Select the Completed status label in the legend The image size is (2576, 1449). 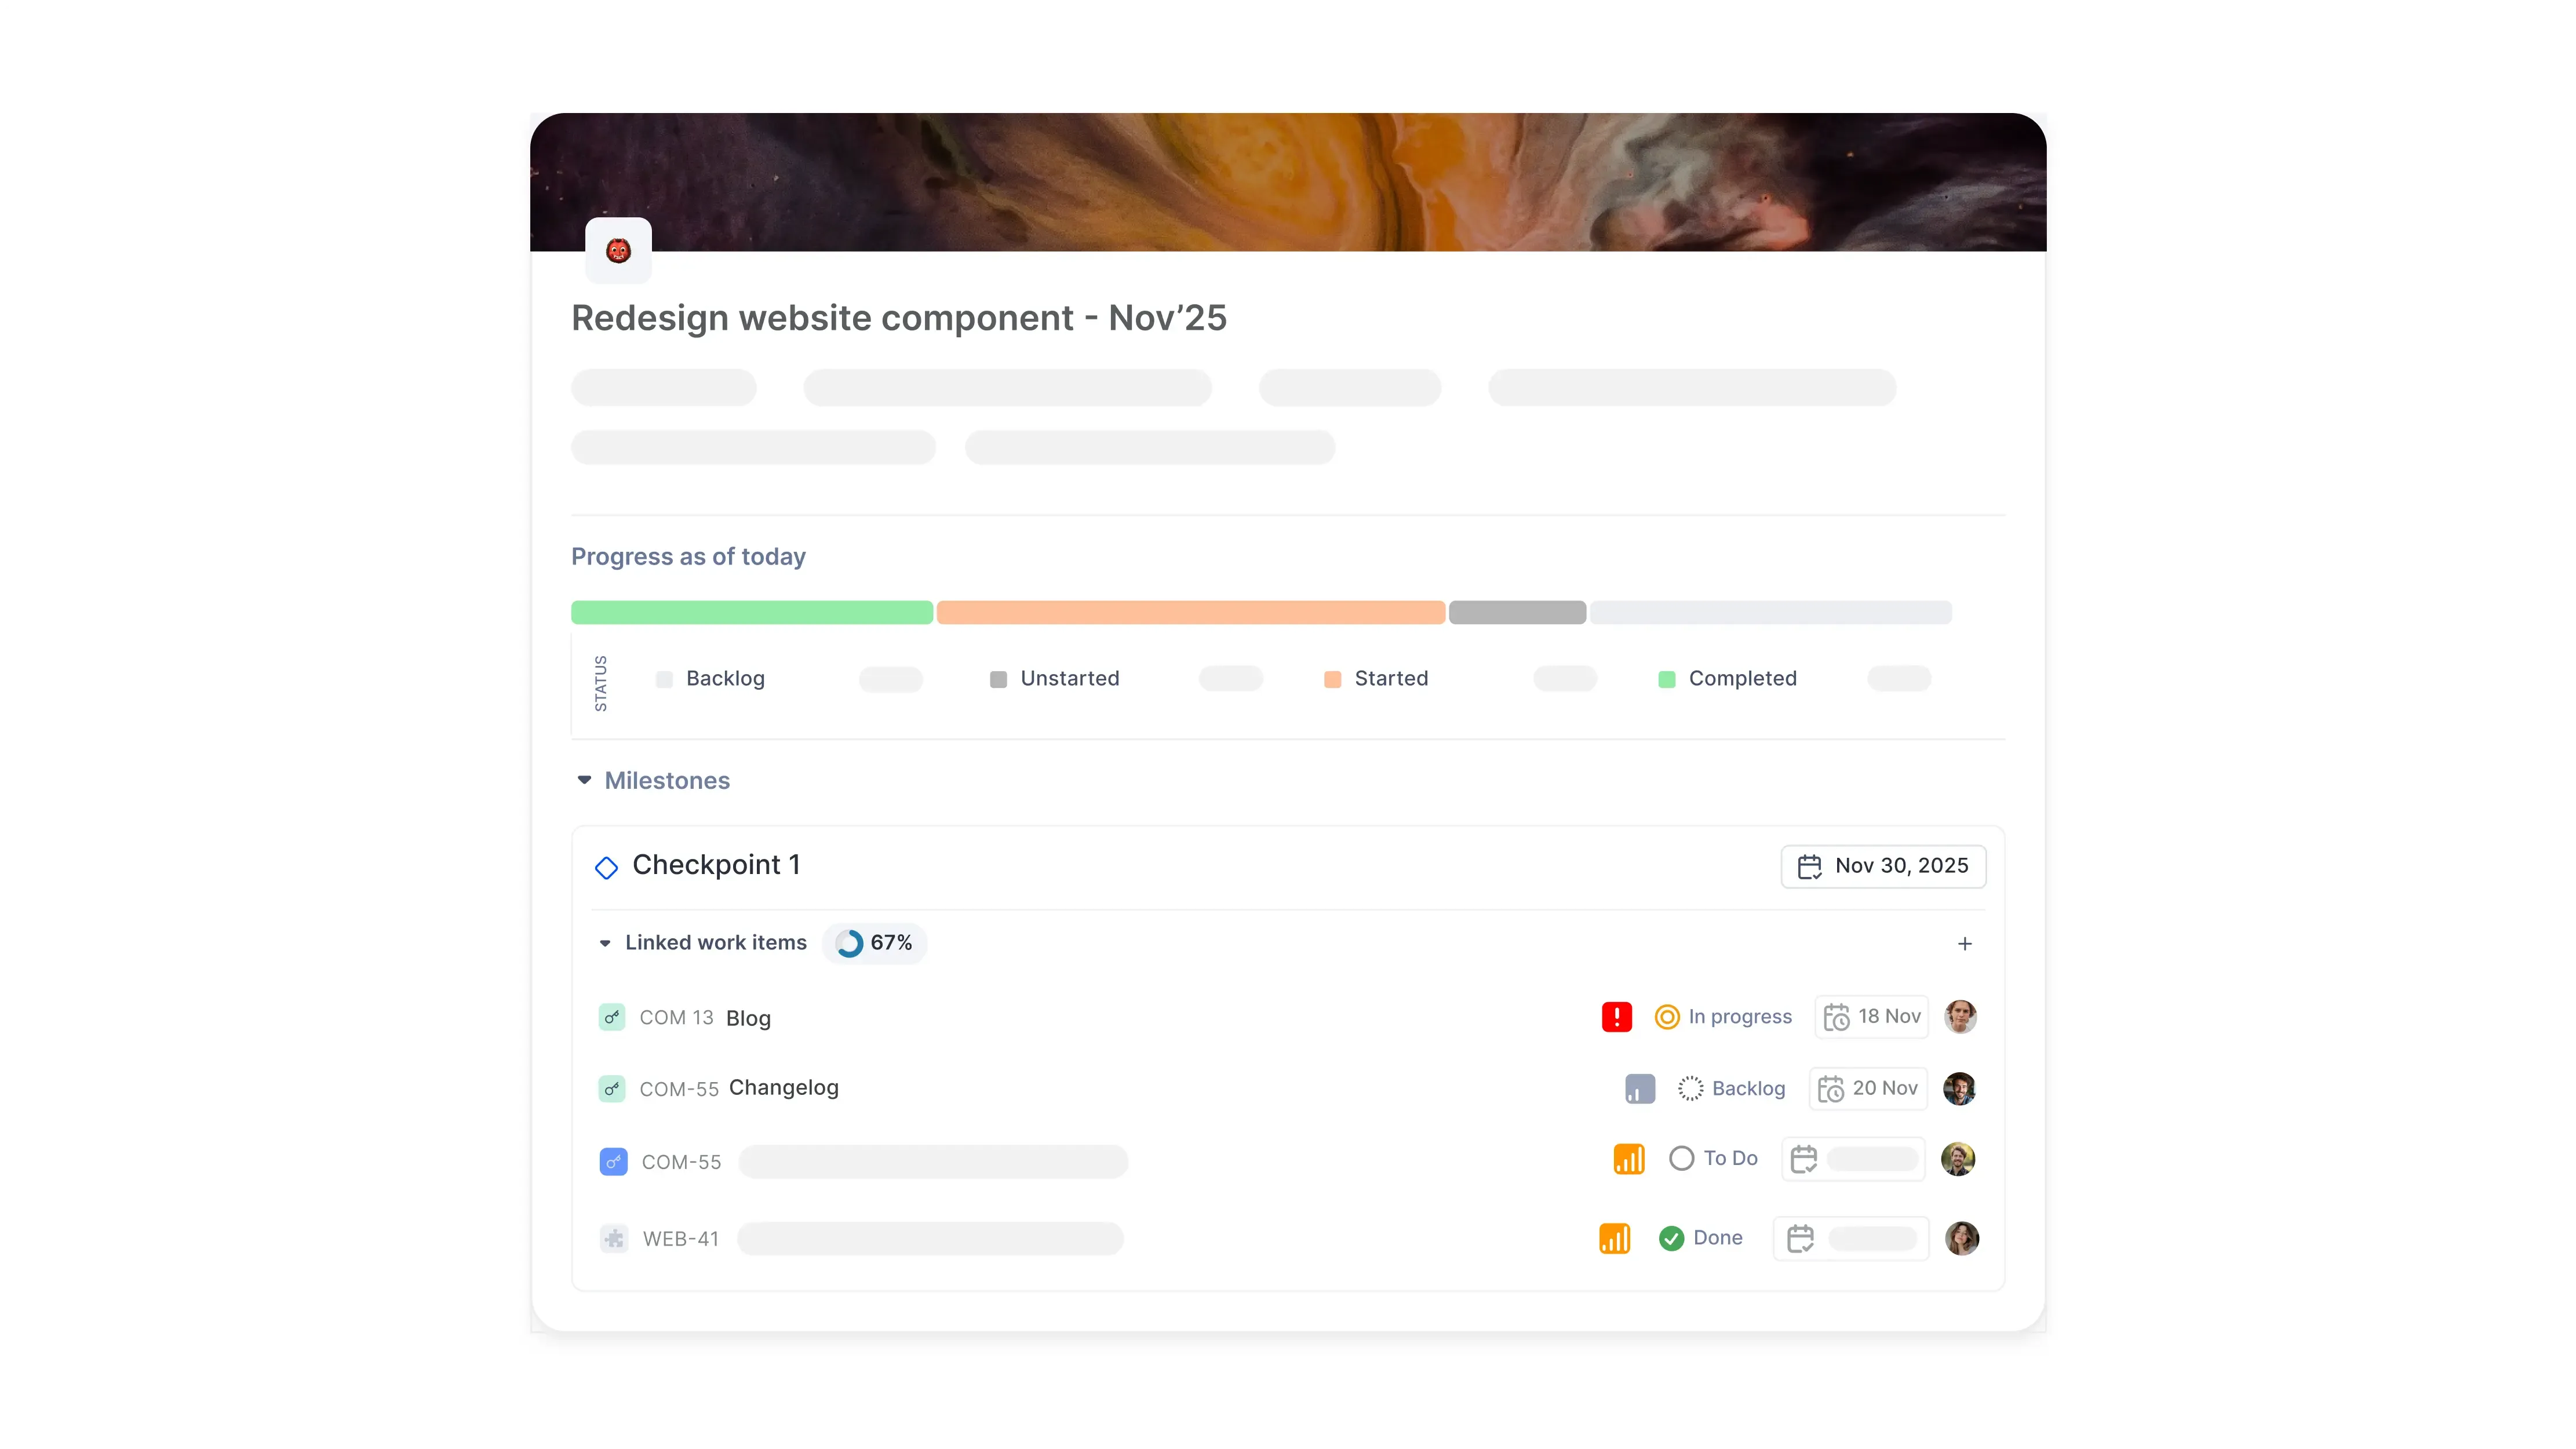click(x=1742, y=678)
